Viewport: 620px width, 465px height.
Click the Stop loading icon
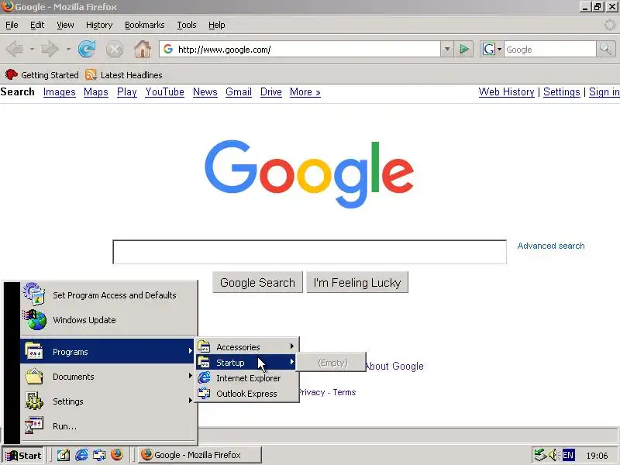pos(115,50)
